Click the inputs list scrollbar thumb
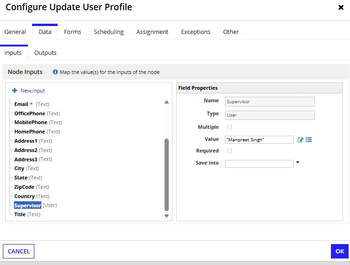The width and height of the screenshot is (350, 265). (166, 175)
